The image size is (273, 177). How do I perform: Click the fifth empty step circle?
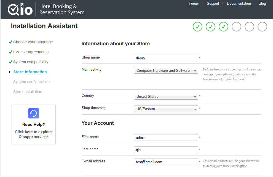[x=249, y=27]
